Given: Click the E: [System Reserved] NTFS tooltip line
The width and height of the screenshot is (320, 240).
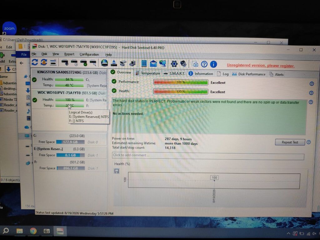Looking at the screenshot, I should tap(89, 117).
